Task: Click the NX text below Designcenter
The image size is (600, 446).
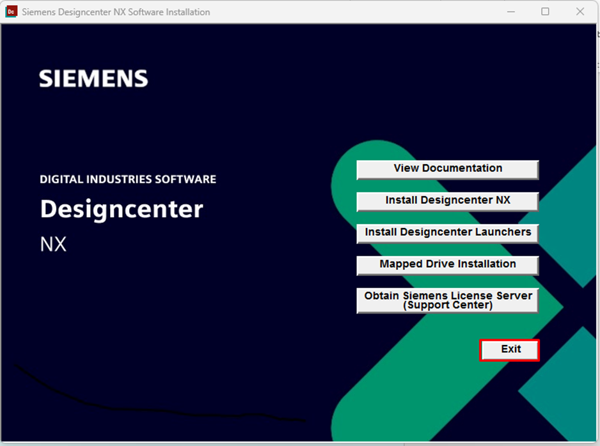Action: tap(53, 243)
